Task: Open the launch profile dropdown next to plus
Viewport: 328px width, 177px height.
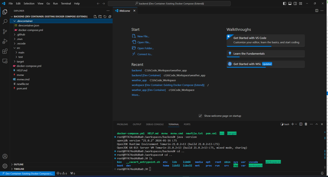Action: click(x=296, y=124)
